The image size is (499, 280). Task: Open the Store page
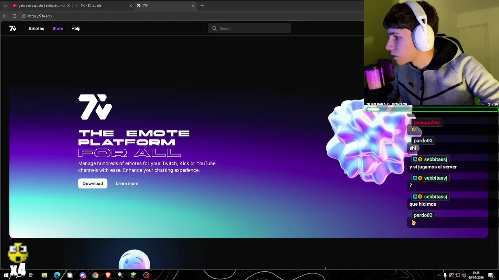tap(58, 28)
